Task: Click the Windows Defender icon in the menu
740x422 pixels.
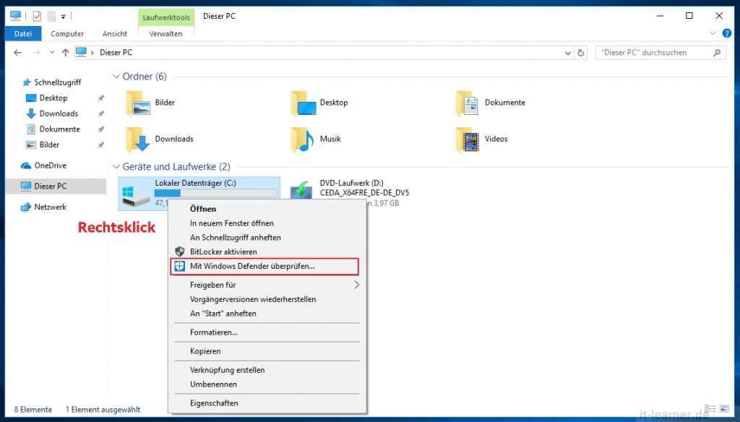Action: click(179, 267)
